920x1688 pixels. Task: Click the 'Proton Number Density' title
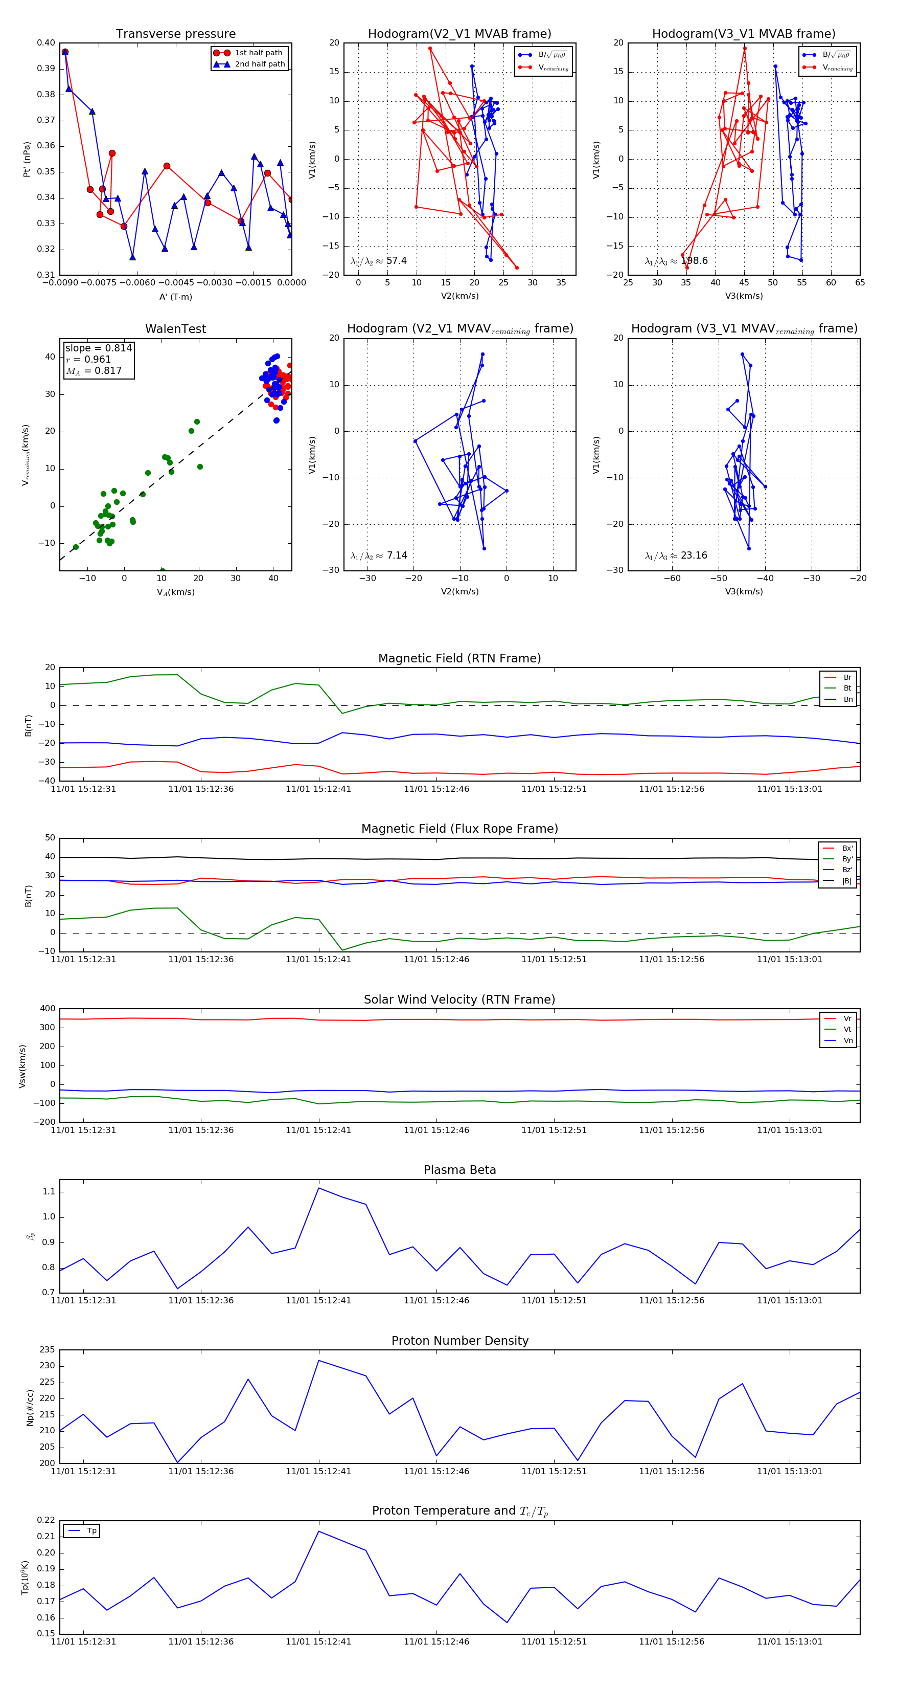(x=459, y=1341)
